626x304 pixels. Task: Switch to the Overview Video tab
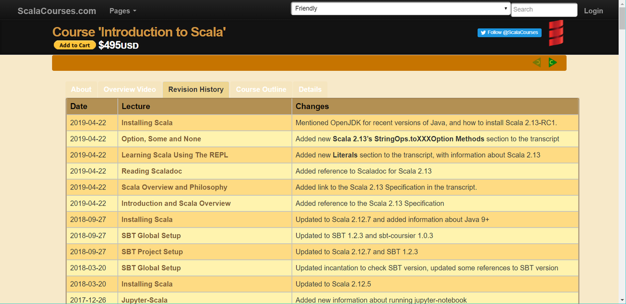coord(129,90)
